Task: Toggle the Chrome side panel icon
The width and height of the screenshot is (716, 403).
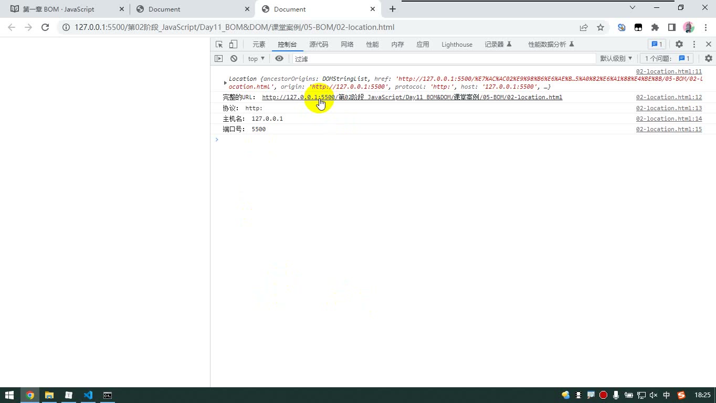Action: point(672,27)
